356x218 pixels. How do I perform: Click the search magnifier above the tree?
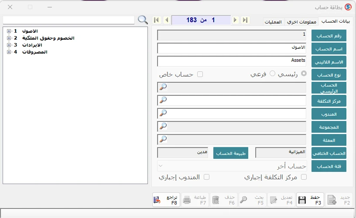tap(143, 20)
